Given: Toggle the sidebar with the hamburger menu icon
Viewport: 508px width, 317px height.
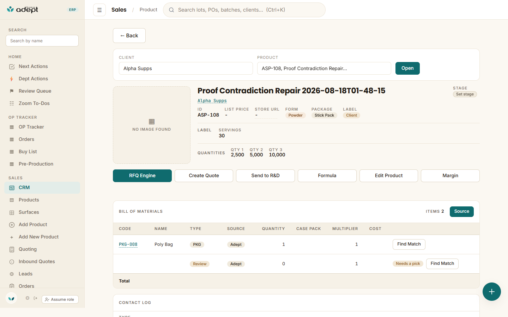Looking at the screenshot, I should [99, 10].
